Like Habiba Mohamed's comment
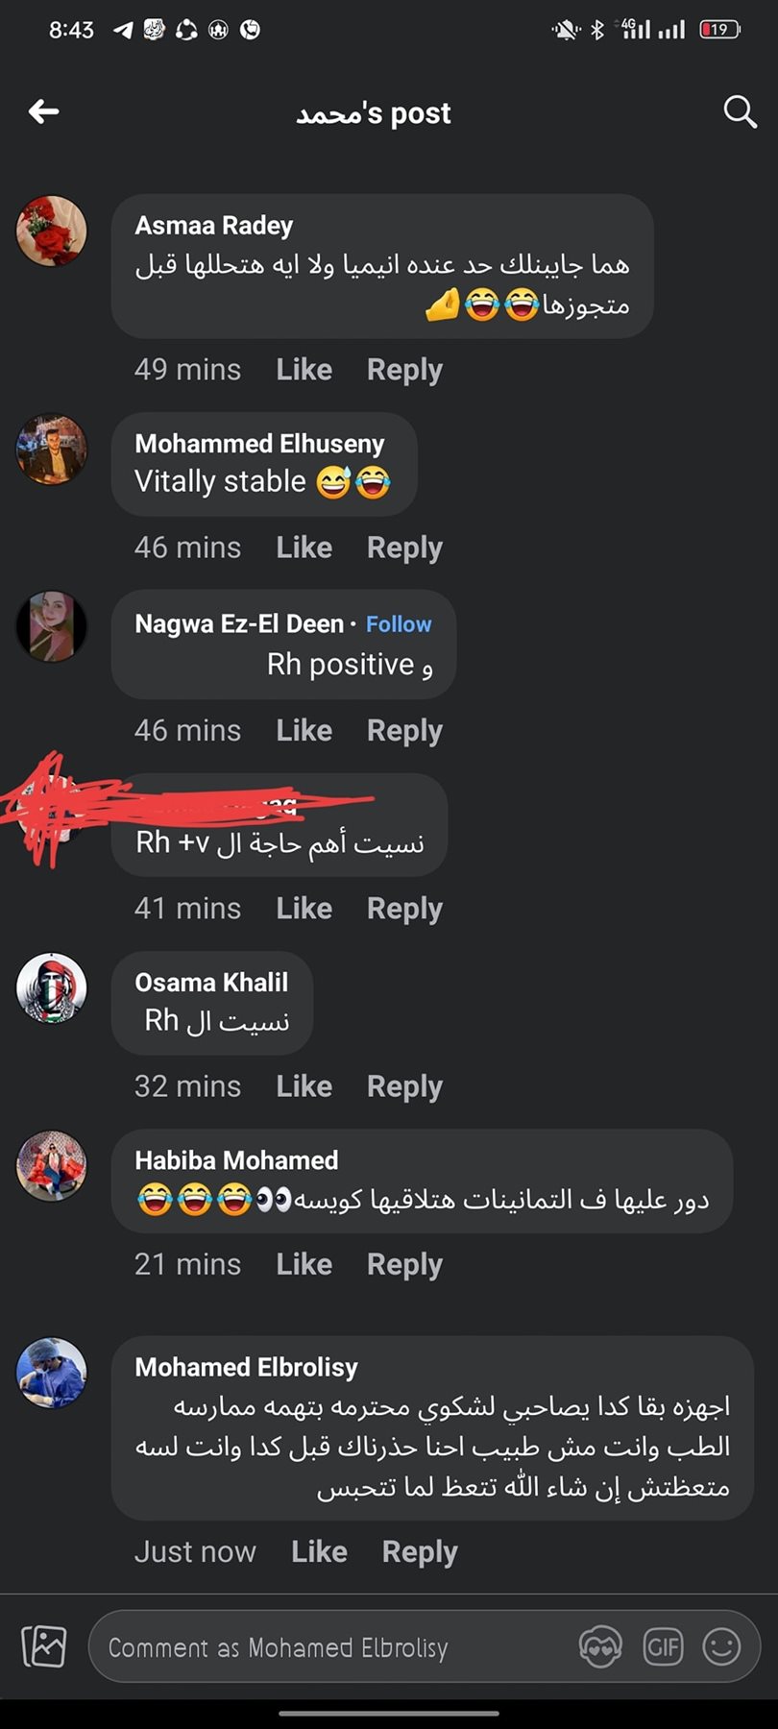 click(304, 1264)
